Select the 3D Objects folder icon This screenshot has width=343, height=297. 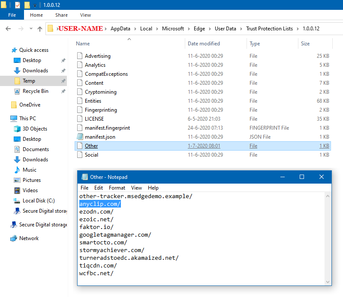coord(17,129)
